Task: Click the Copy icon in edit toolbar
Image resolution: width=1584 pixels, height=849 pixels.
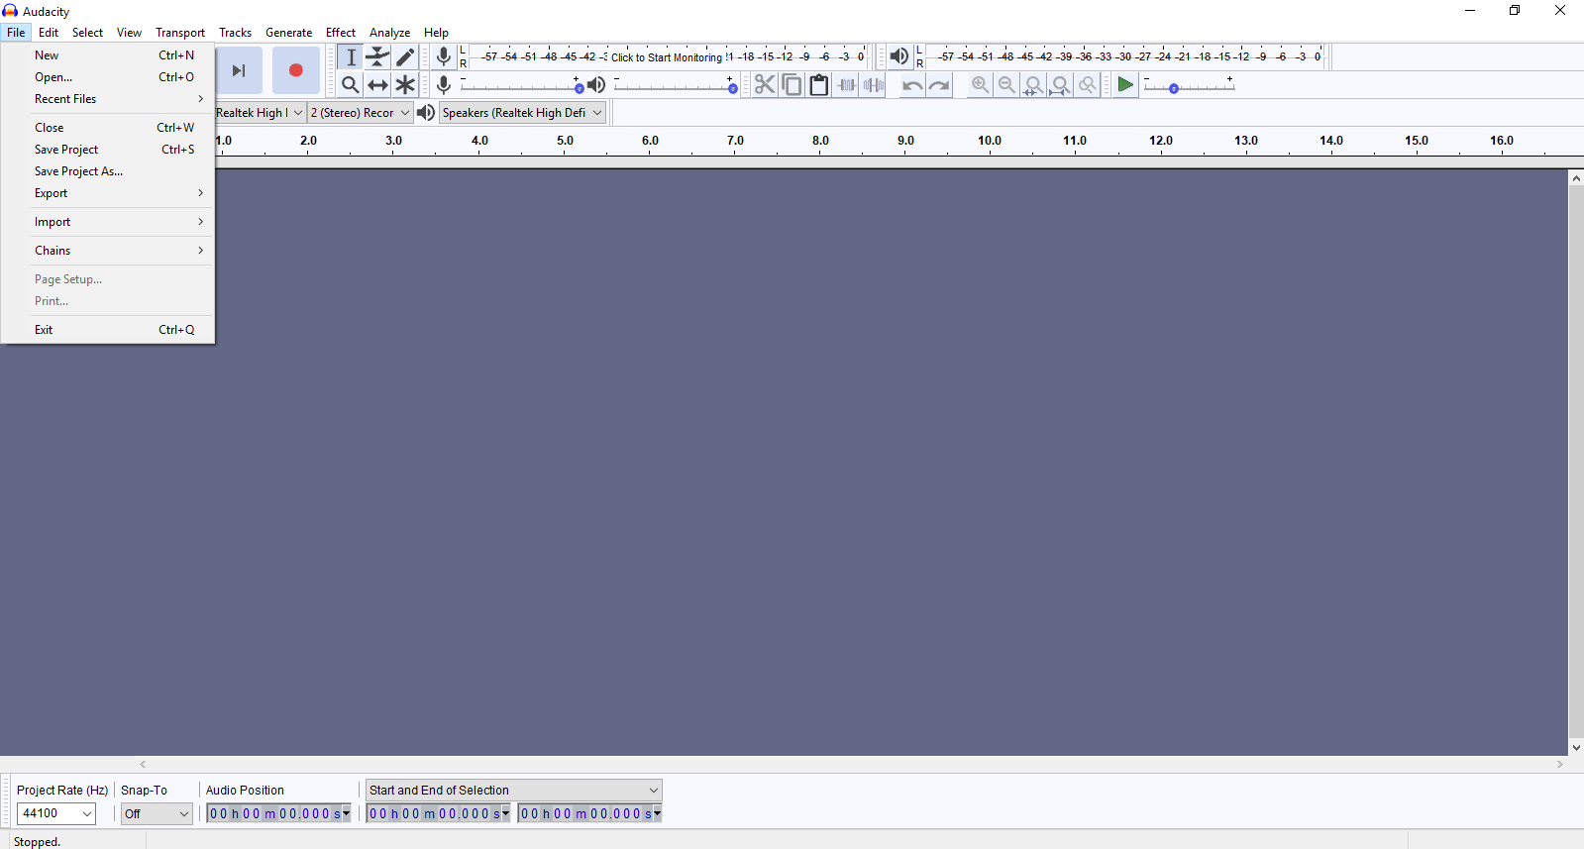Action: [x=792, y=85]
